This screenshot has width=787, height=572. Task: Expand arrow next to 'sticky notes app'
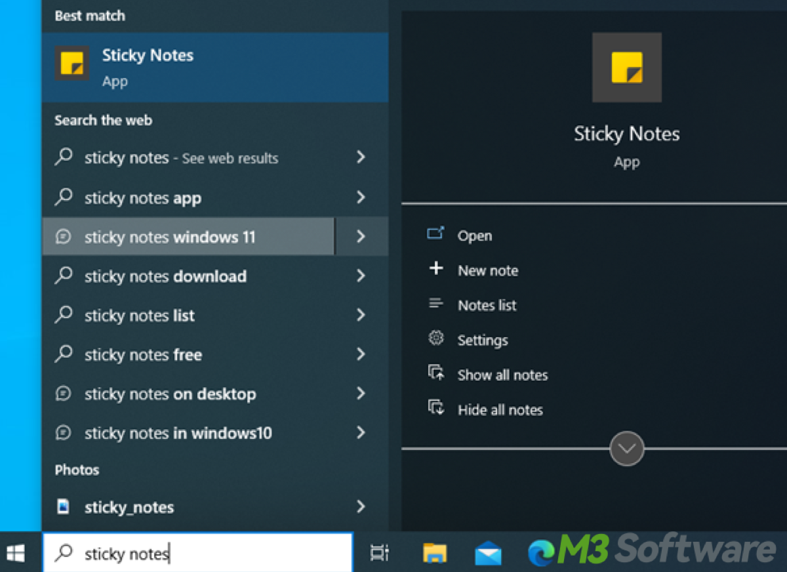361,197
